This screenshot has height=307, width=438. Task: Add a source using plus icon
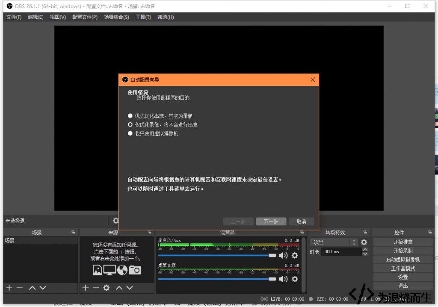point(86,288)
